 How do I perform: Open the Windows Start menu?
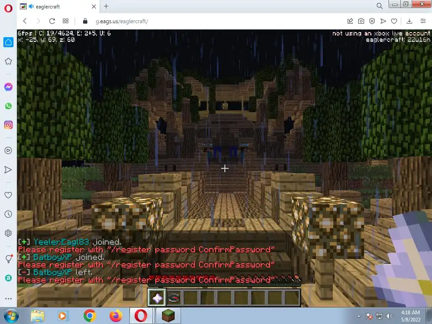coord(11,316)
